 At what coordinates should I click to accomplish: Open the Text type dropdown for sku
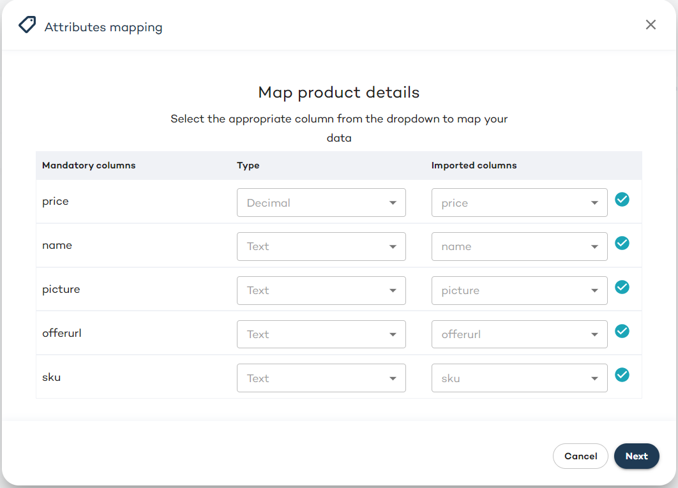click(x=321, y=378)
